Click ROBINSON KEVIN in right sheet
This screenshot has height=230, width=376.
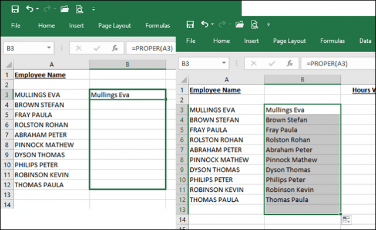pos(226,190)
